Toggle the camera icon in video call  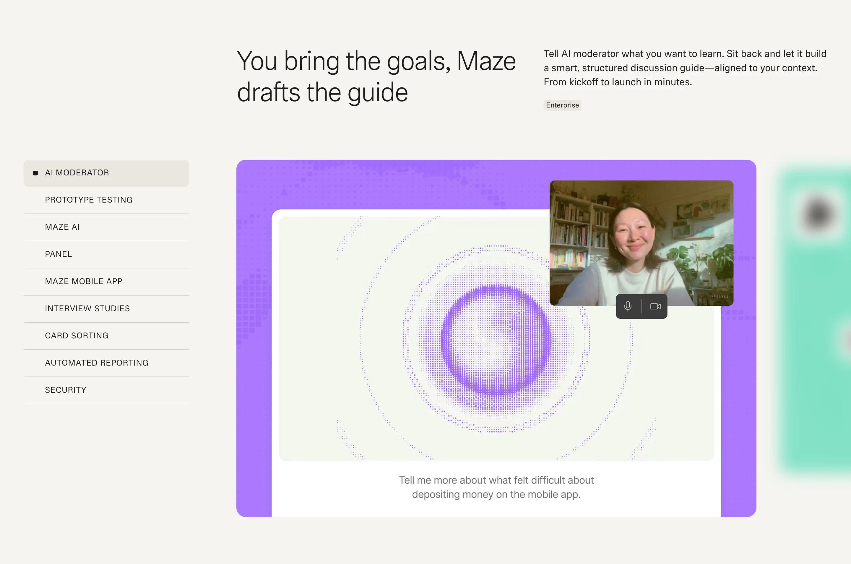(655, 307)
